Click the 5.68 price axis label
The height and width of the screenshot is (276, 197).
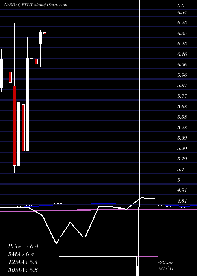[x=182, y=107]
